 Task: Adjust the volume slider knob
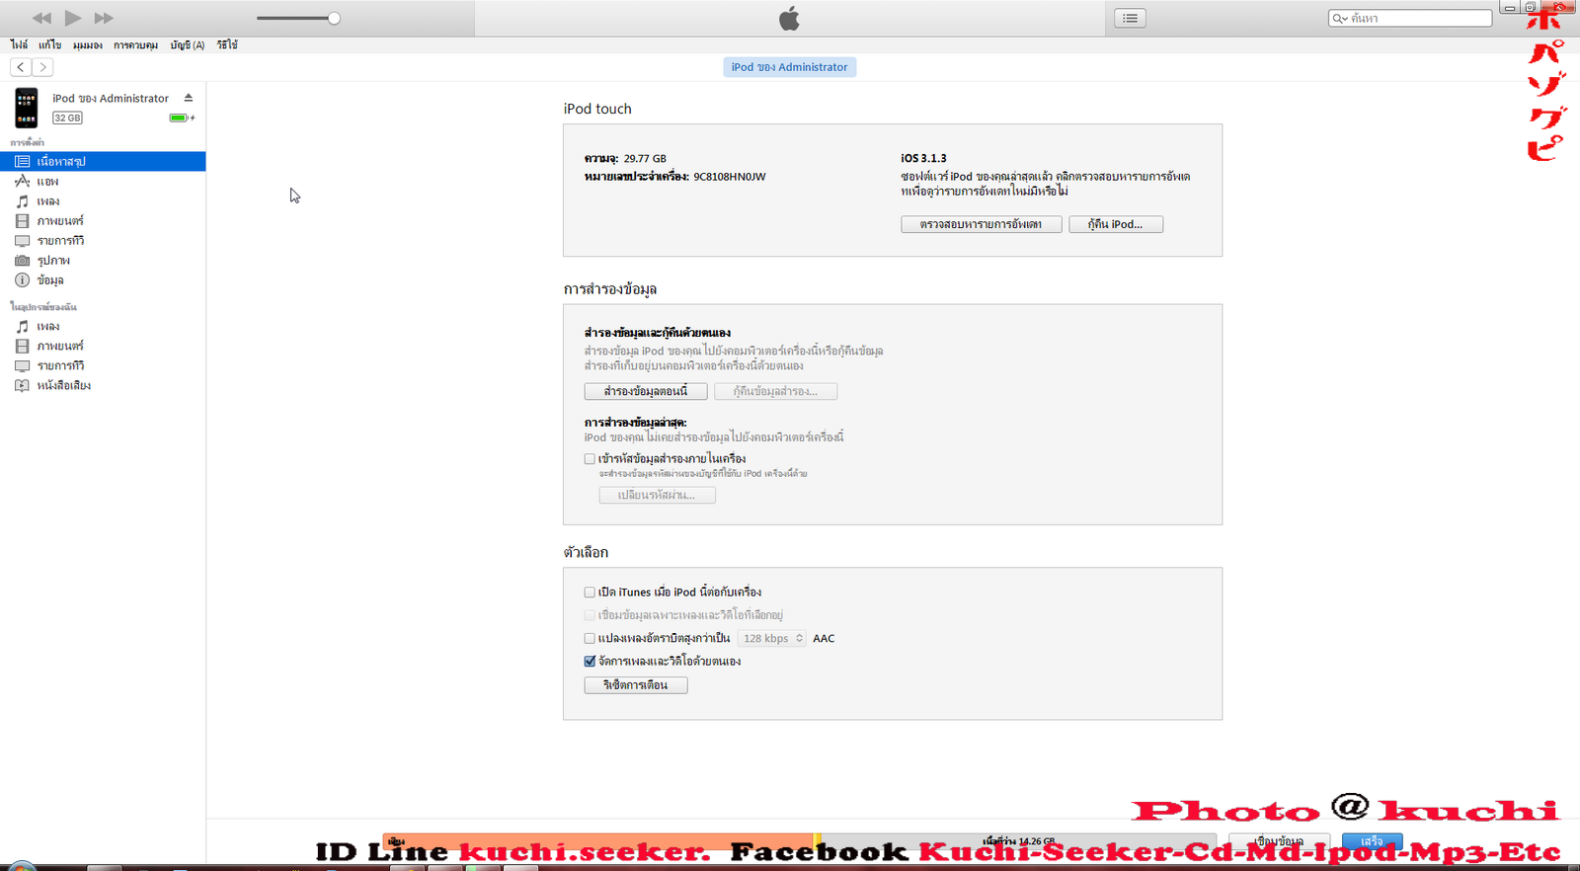[x=334, y=18]
